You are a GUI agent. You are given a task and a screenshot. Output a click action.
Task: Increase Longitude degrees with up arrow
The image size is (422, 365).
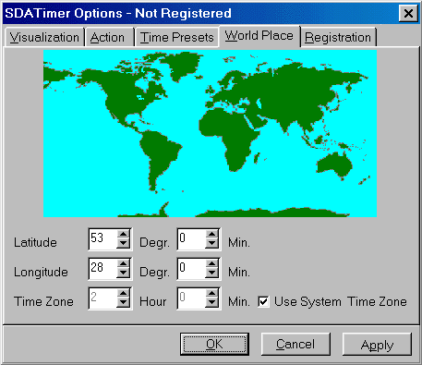123,263
